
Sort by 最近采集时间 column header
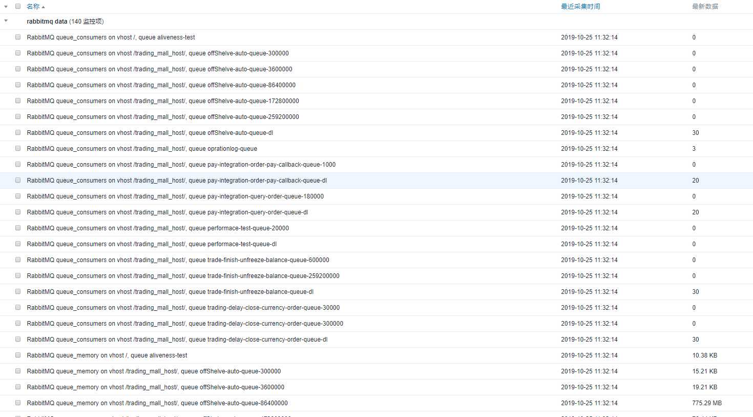pos(580,7)
